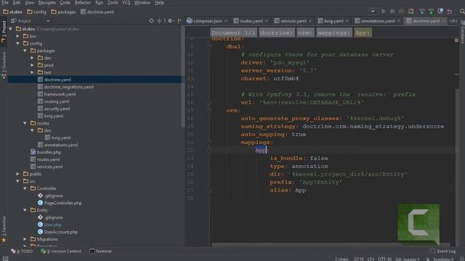Viewport: 465px width, 261px height.
Task: Open the Navigate menu
Action: (46, 3)
